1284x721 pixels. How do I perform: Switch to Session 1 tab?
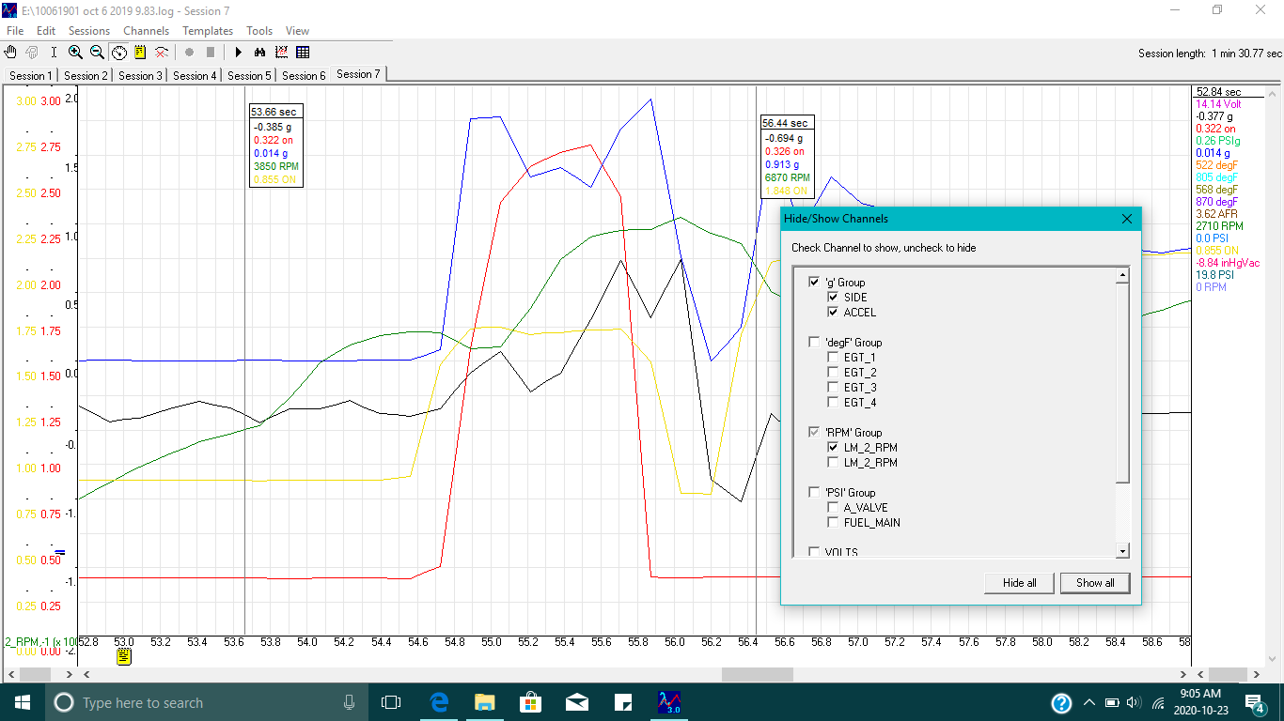click(x=30, y=75)
